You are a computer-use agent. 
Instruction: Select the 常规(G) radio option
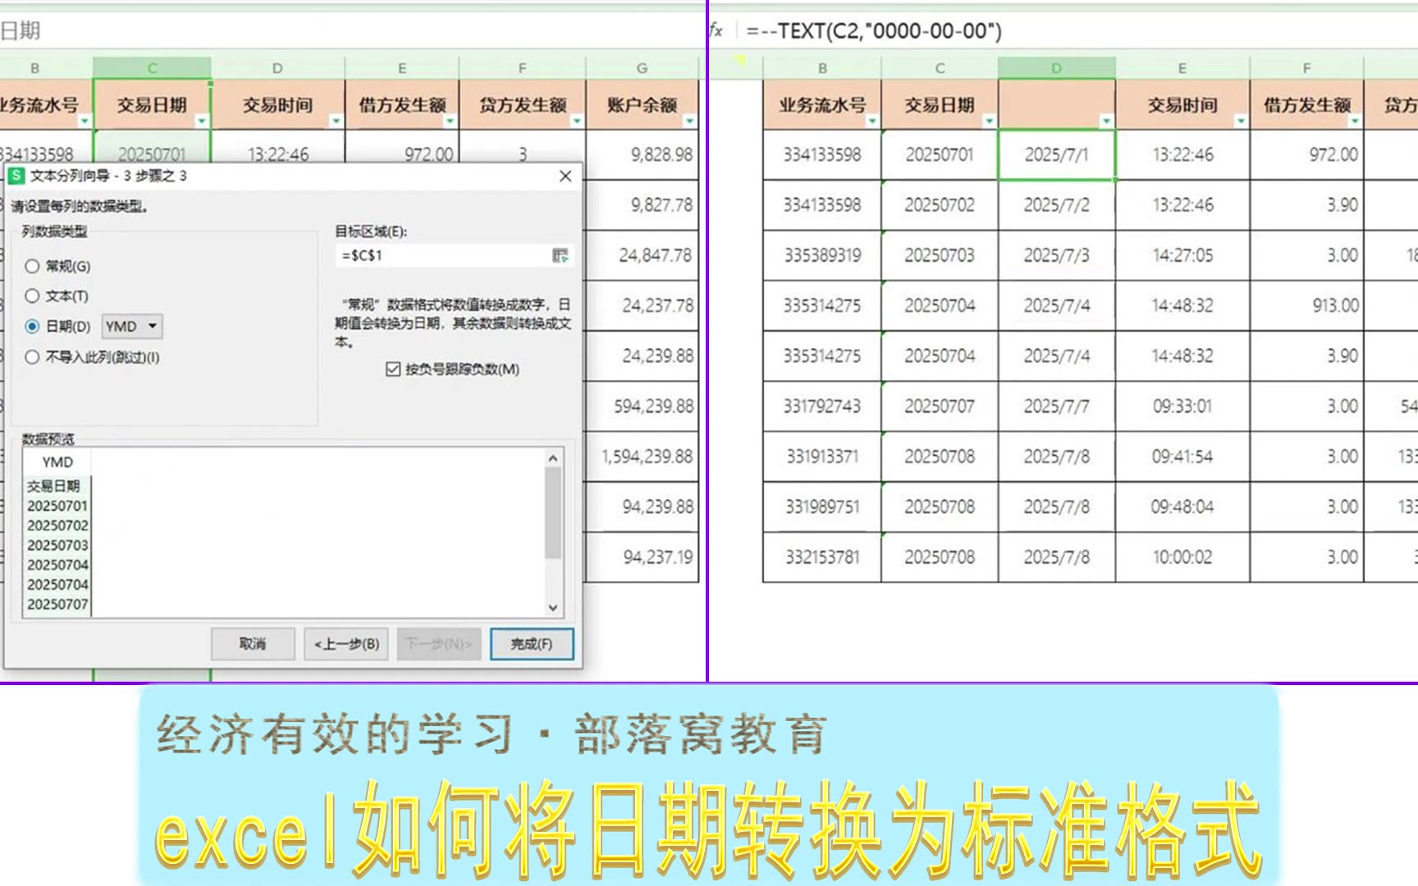coord(32,267)
